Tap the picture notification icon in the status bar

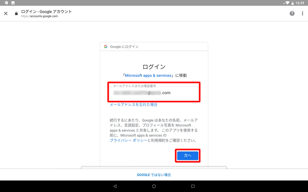13,3
